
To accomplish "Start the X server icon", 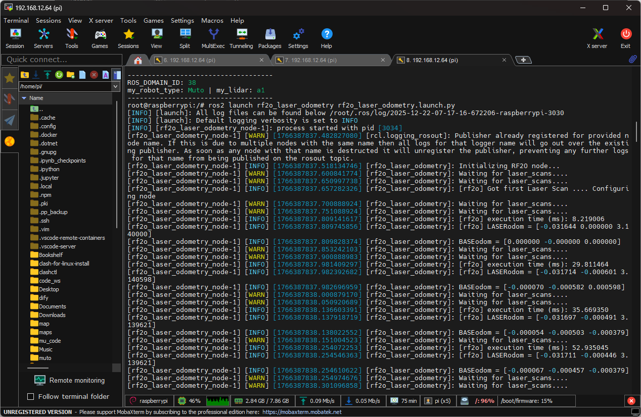I will (598, 38).
